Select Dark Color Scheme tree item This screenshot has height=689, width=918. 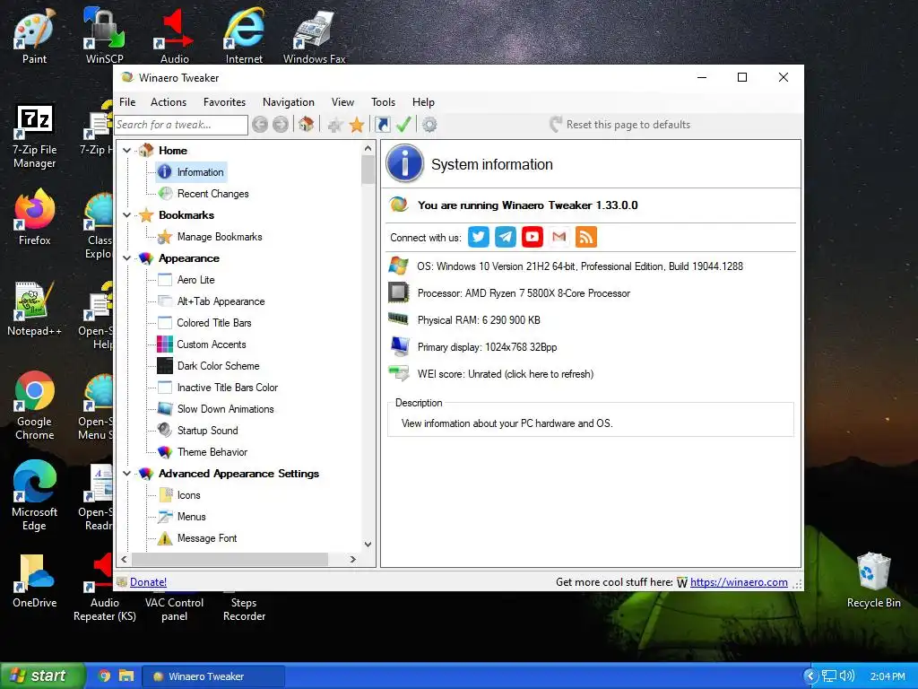pos(218,366)
